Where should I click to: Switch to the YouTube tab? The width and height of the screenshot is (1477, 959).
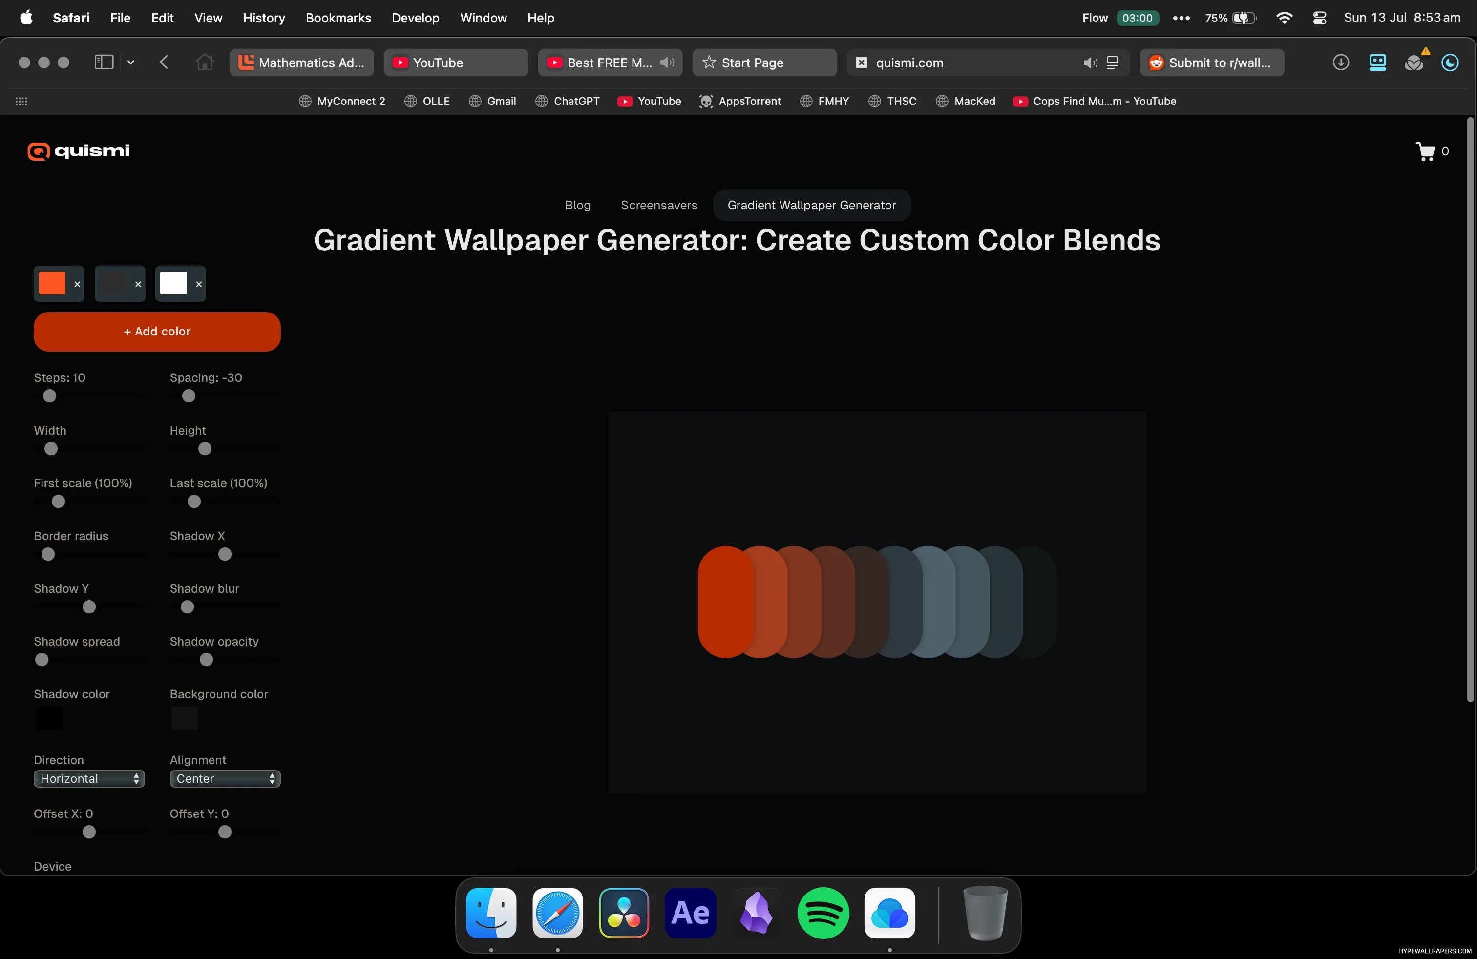coord(456,63)
